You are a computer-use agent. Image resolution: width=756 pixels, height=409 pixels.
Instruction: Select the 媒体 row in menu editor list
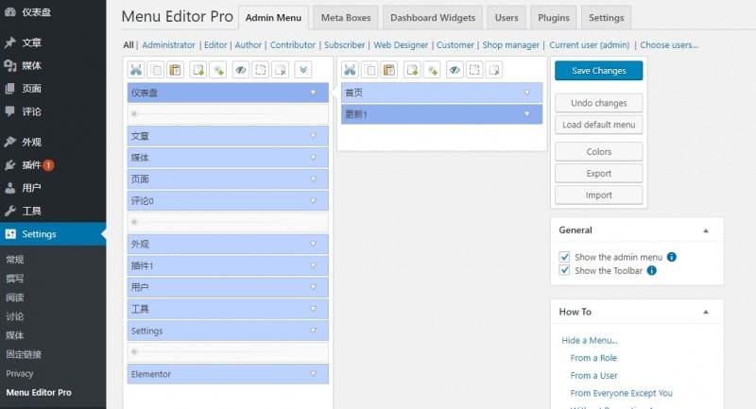coord(228,158)
